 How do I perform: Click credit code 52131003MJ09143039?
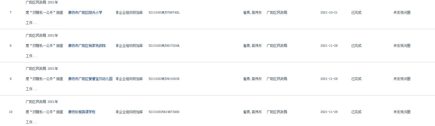tap(164, 79)
